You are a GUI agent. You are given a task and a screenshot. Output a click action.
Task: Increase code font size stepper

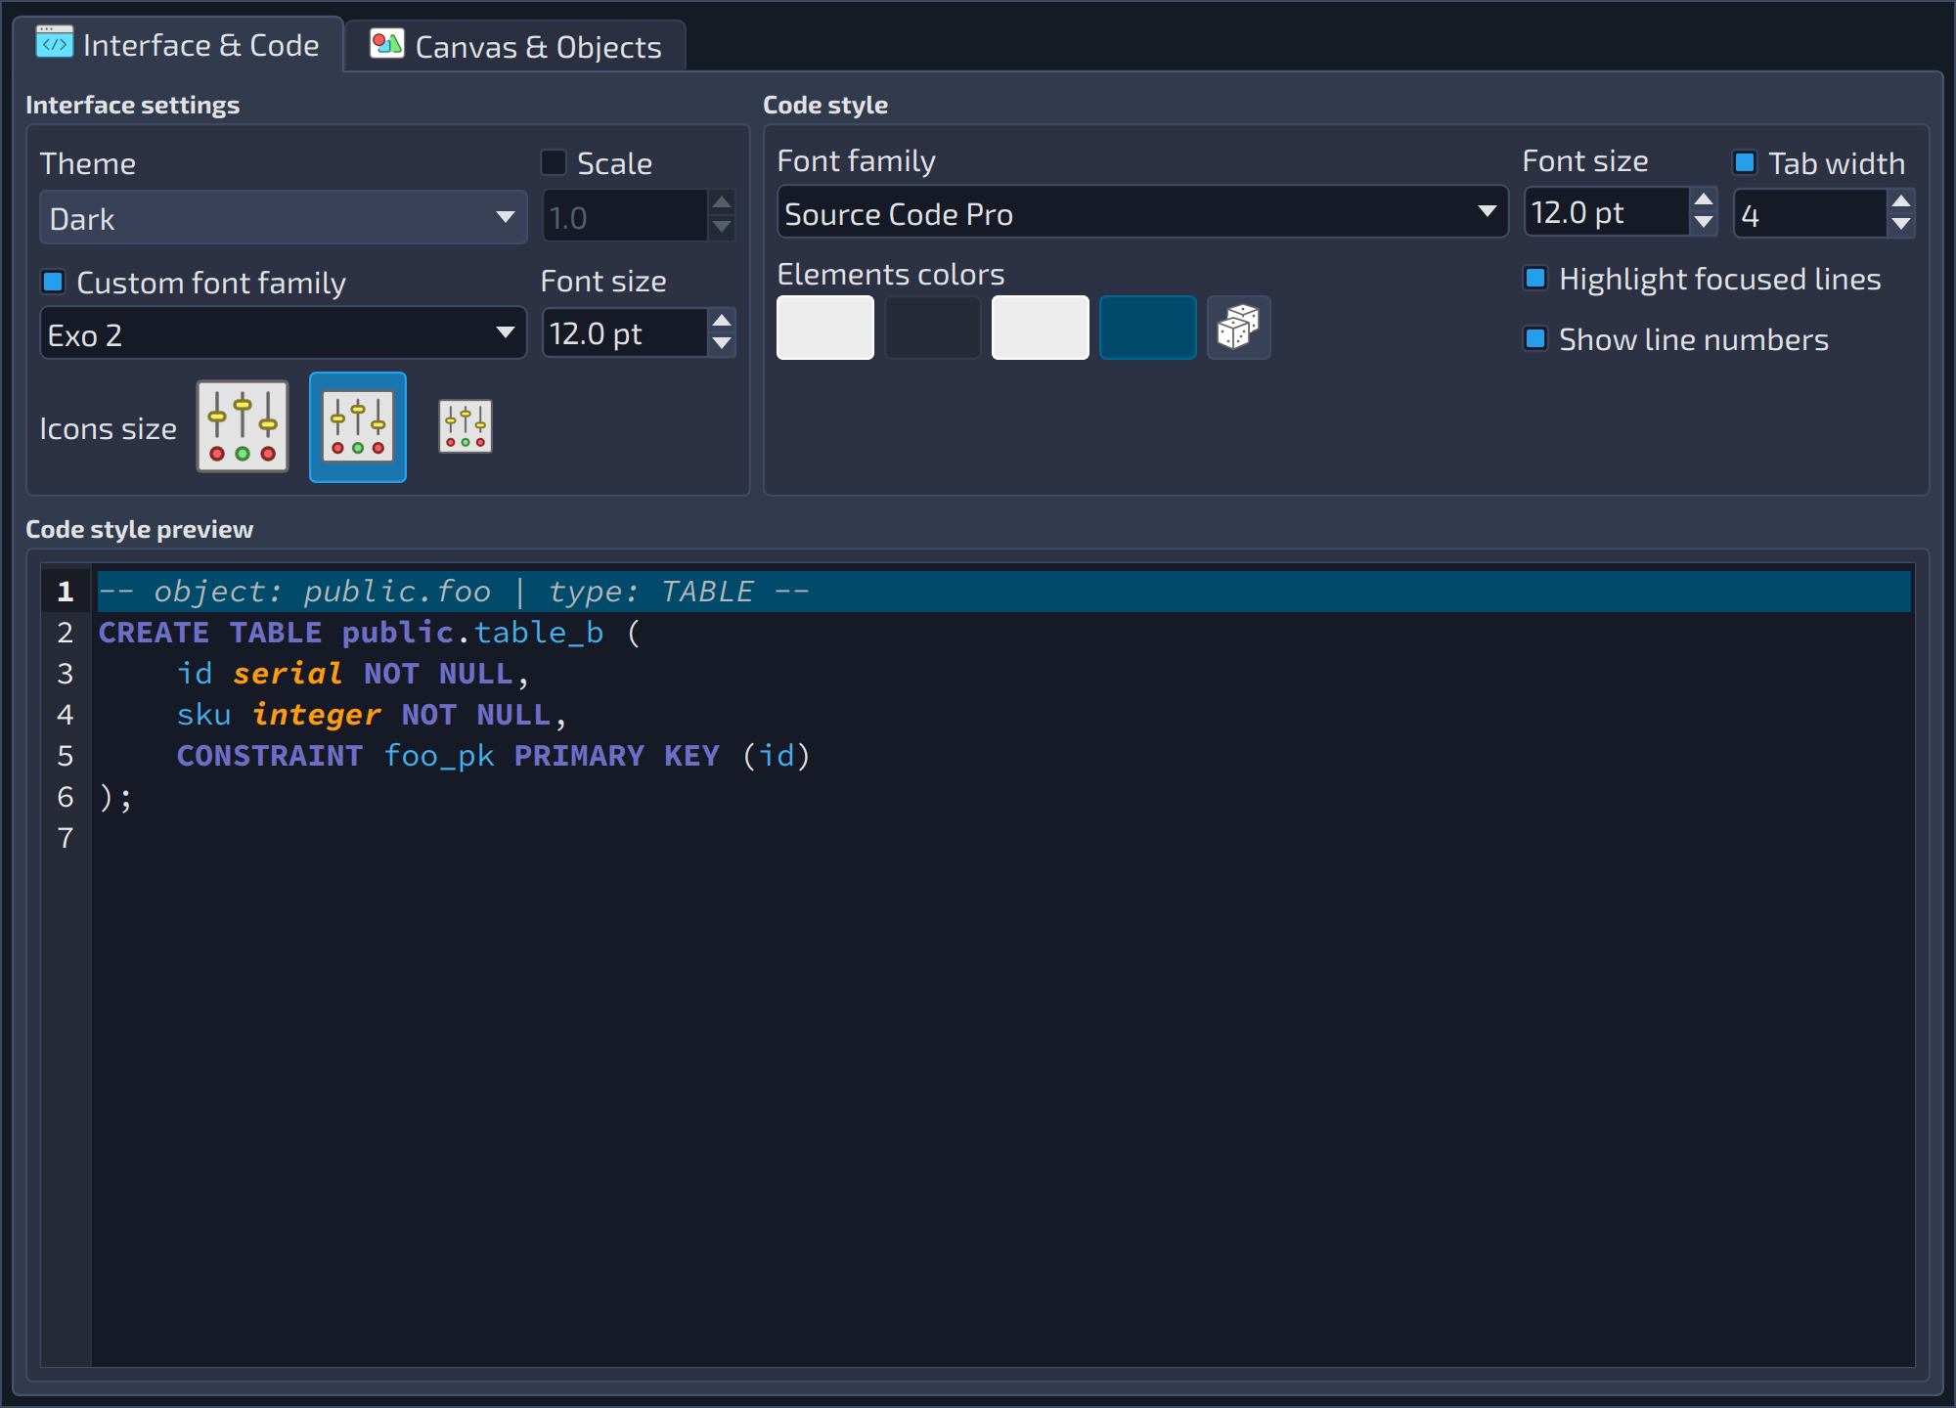(1704, 199)
